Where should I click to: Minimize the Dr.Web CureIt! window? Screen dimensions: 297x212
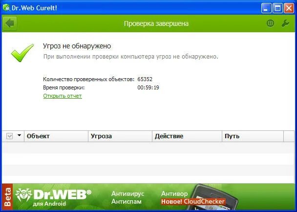(266, 8)
